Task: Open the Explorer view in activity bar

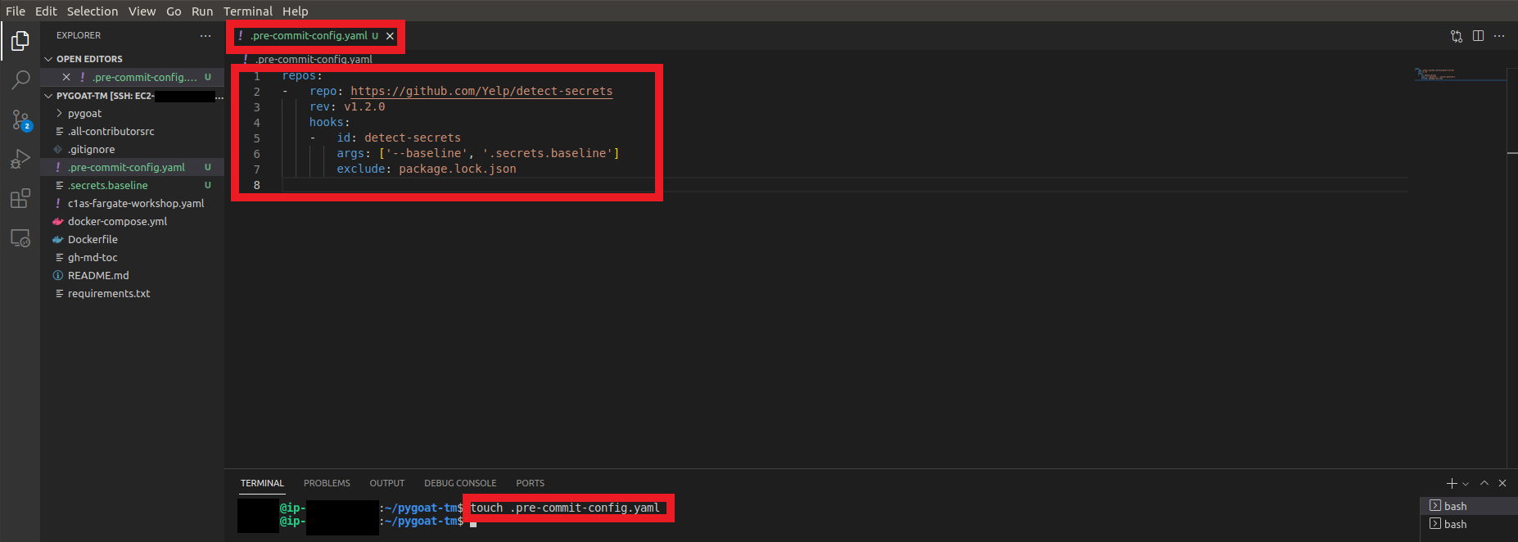Action: coord(20,40)
